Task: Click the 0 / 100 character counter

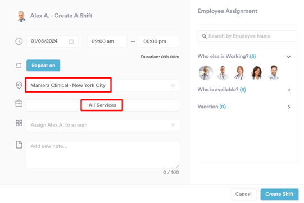Action: [171, 172]
